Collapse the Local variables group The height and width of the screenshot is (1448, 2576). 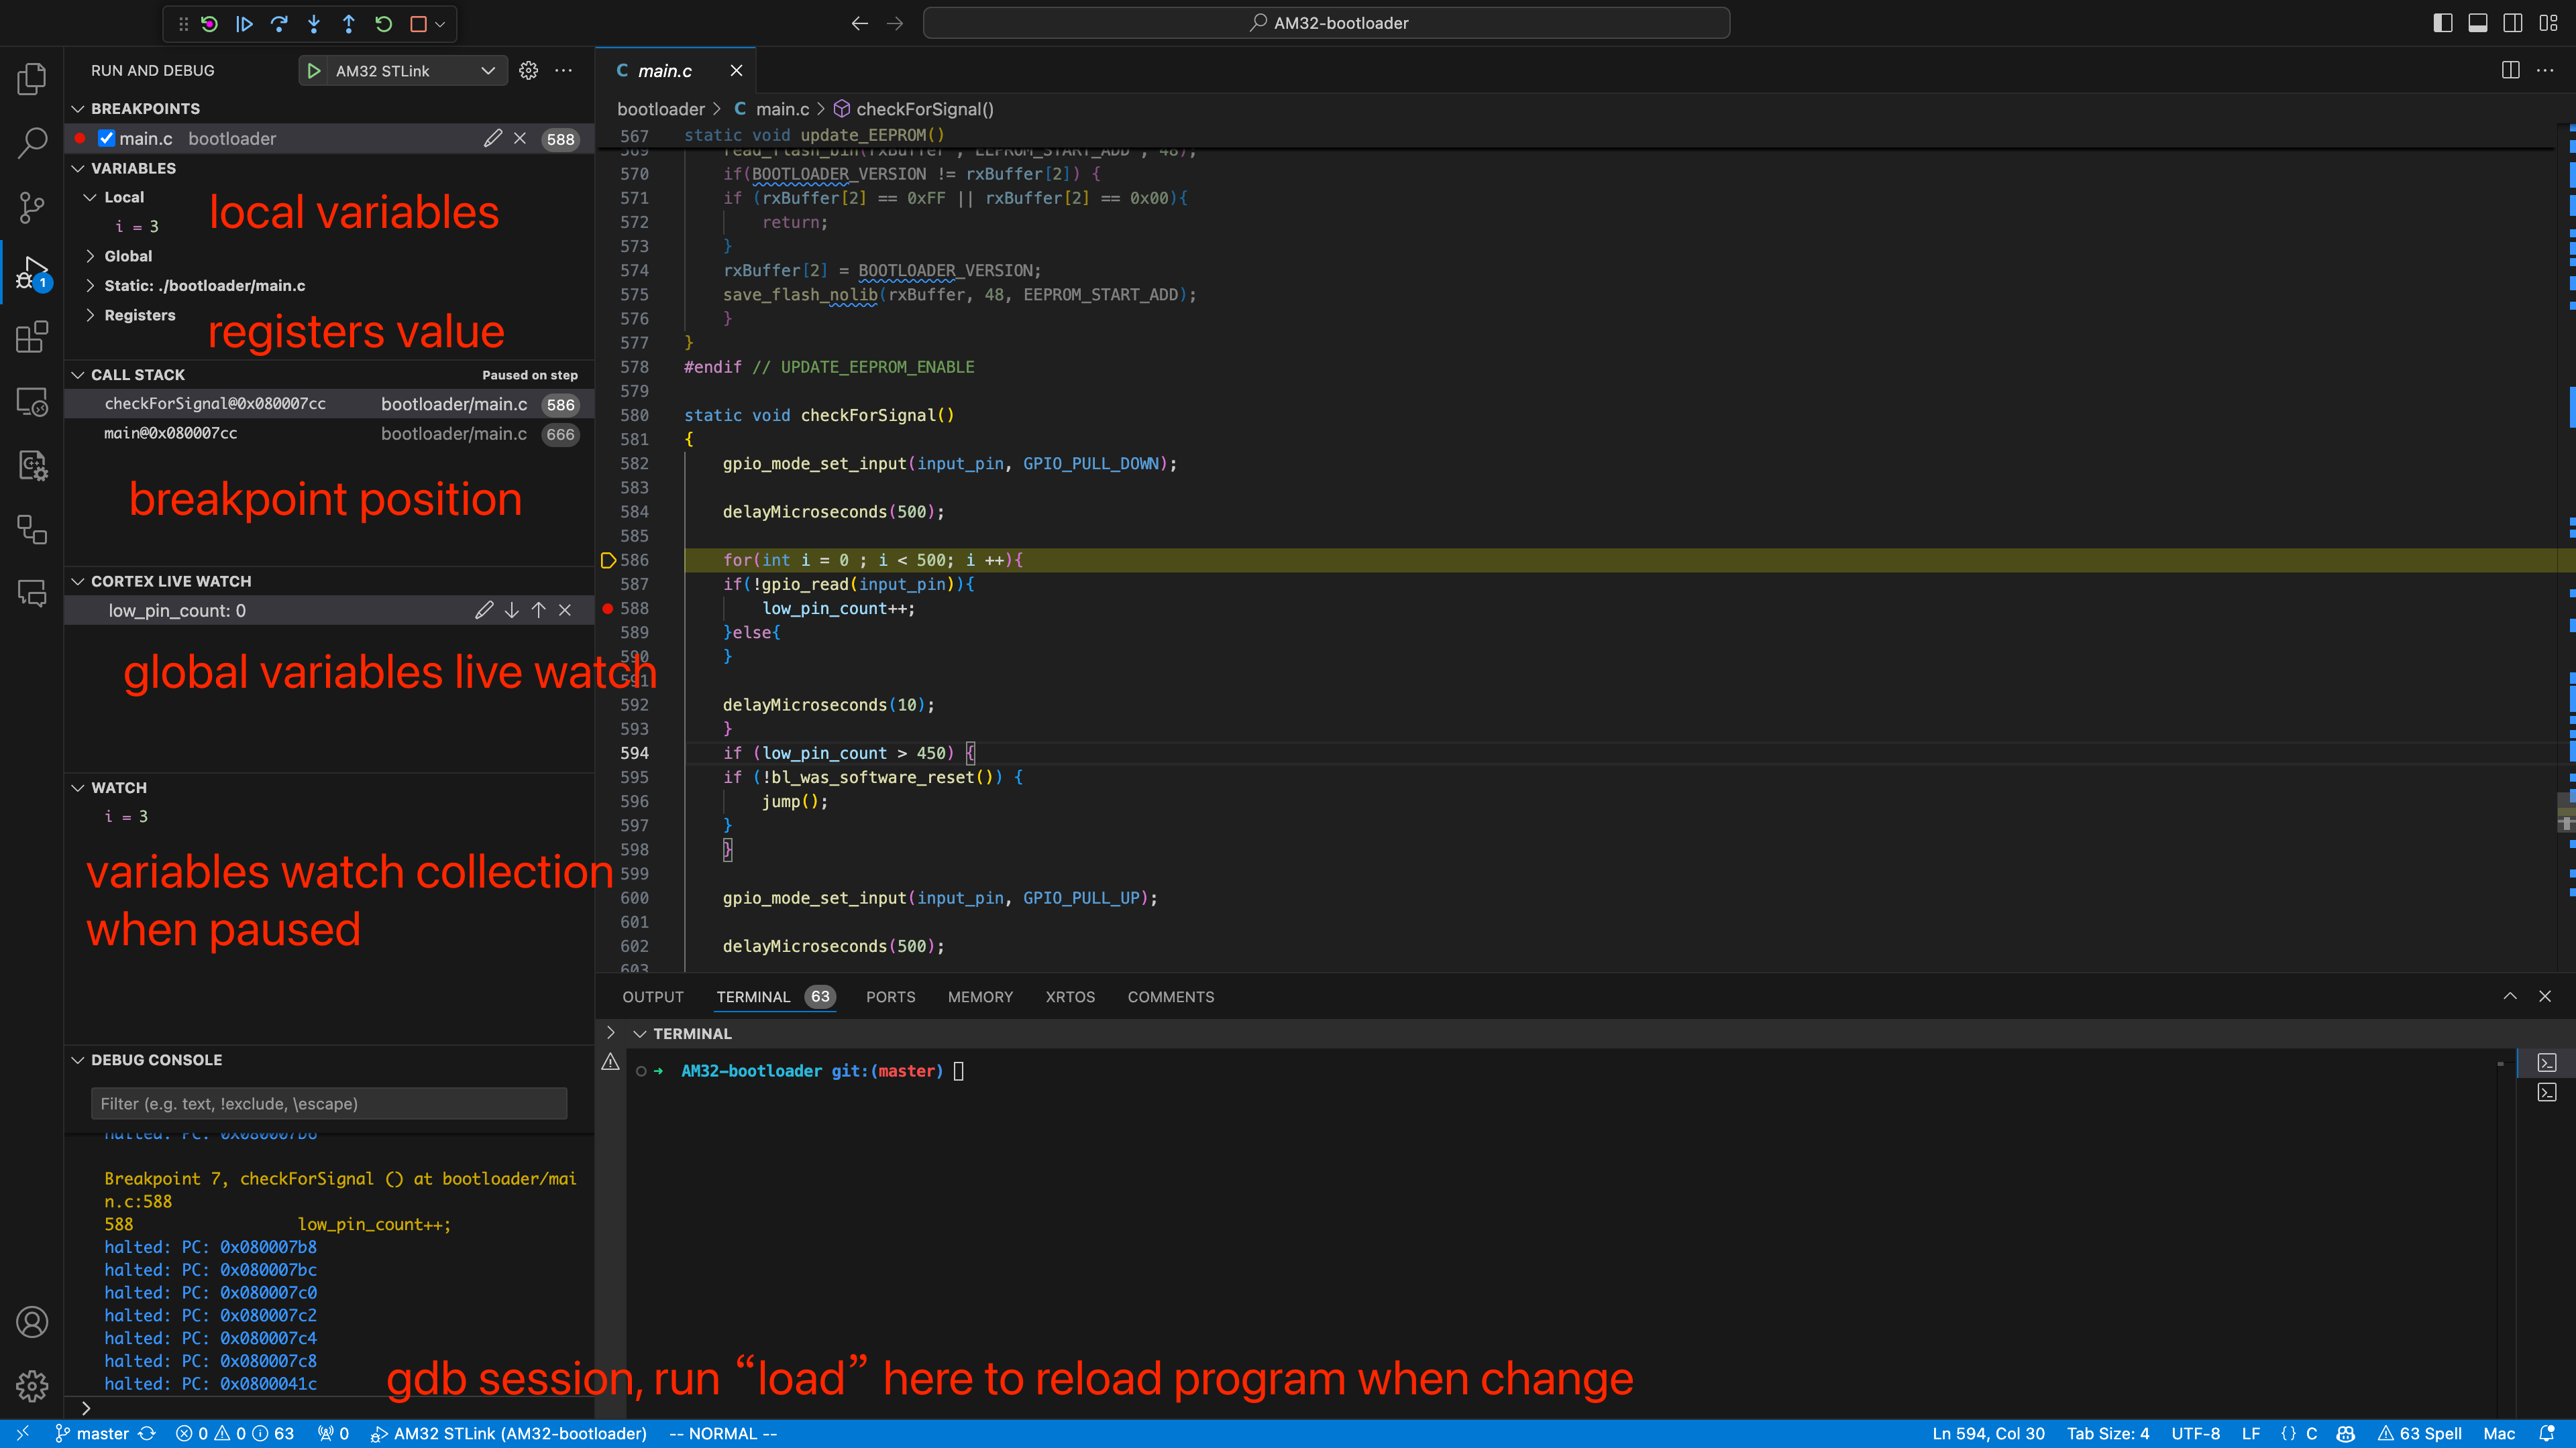coord(91,198)
